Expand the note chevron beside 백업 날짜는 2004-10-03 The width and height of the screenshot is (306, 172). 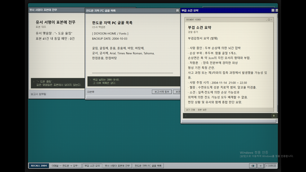pos(90,80)
